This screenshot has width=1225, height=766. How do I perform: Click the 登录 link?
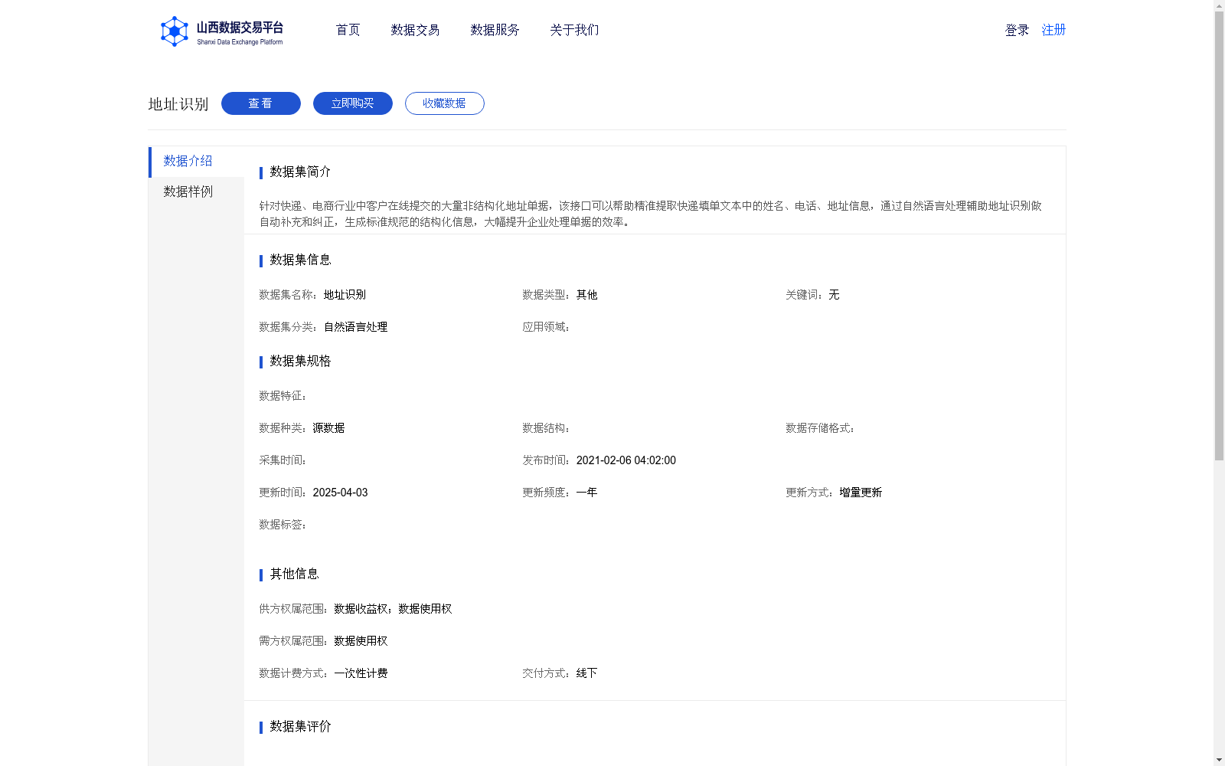[1017, 30]
